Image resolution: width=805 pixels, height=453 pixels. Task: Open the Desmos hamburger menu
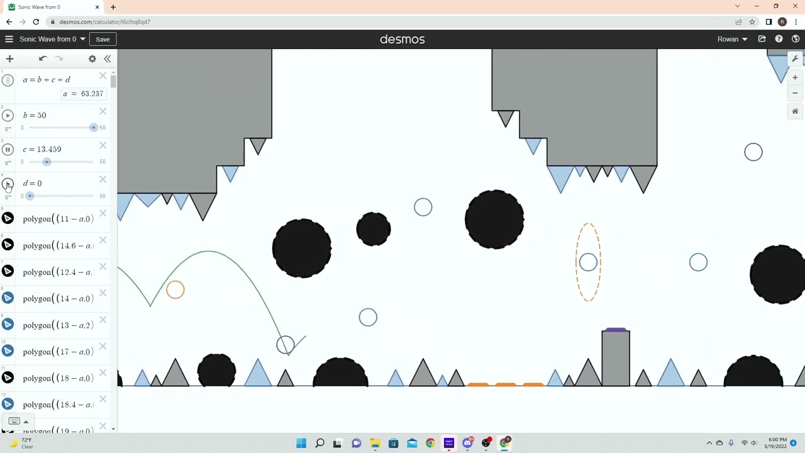9,39
